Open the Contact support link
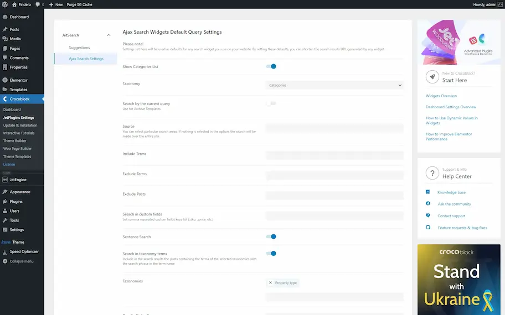Image resolution: width=505 pixels, height=315 pixels. (451, 216)
